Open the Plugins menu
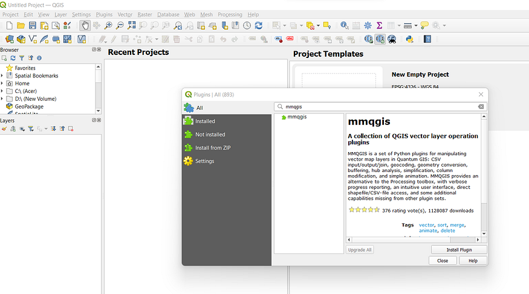This screenshot has height=294, width=529. pos(104,14)
